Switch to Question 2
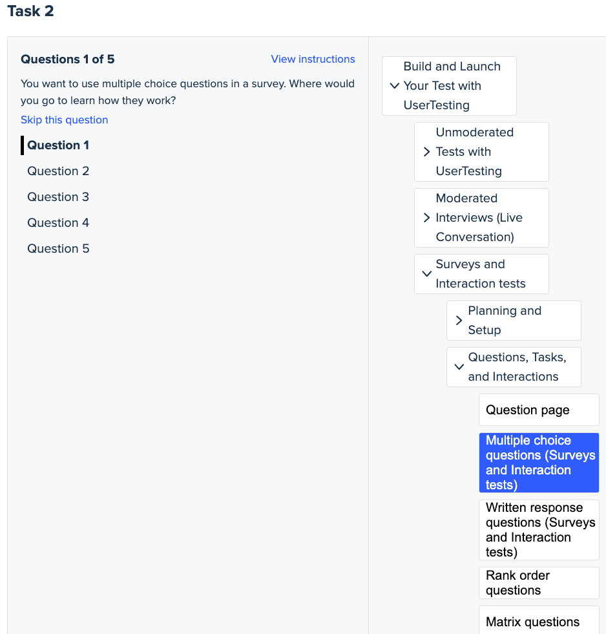The image size is (606, 634). [x=58, y=171]
